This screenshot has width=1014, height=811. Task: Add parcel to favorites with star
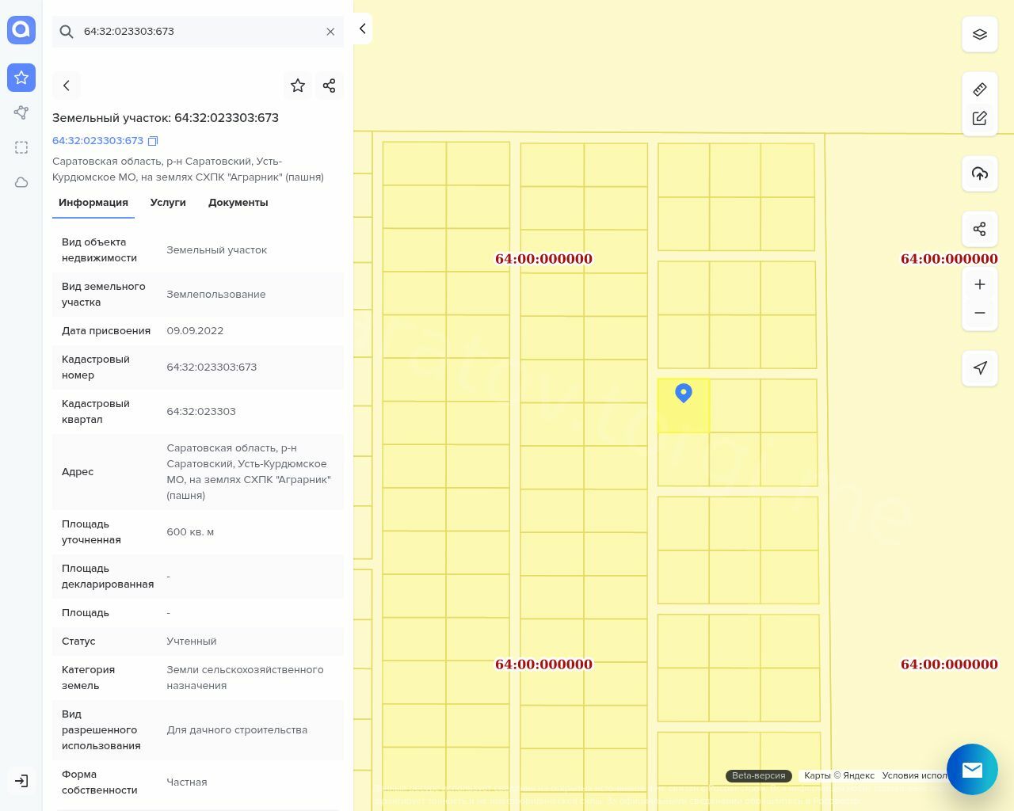click(298, 86)
